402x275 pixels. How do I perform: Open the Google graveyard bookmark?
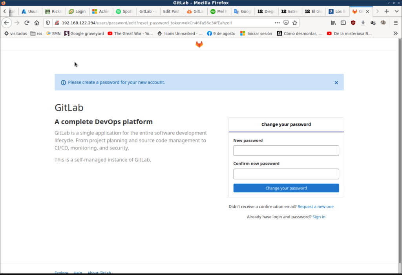point(84,33)
